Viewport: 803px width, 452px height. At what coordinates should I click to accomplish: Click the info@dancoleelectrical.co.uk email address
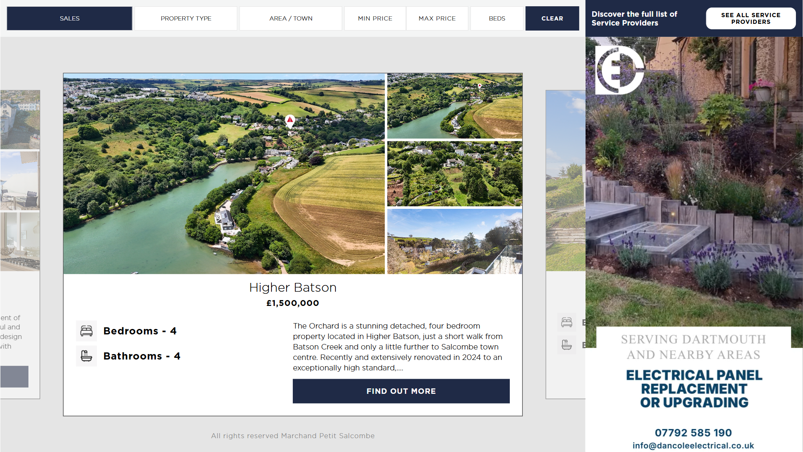tap(693, 446)
